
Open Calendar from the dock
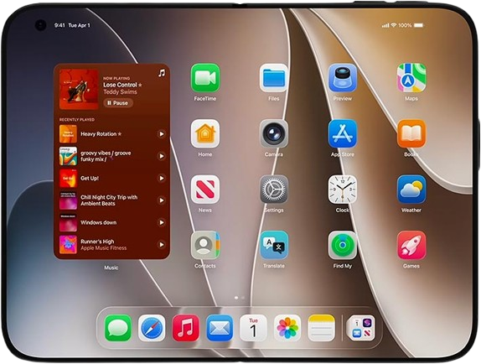(253, 328)
